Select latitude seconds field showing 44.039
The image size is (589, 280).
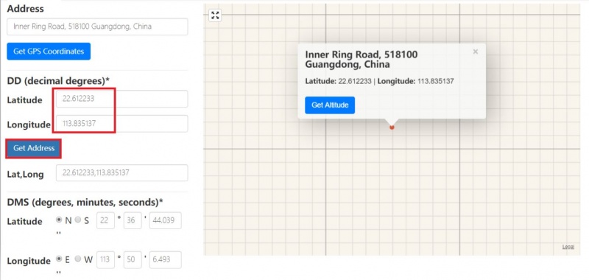165,220
